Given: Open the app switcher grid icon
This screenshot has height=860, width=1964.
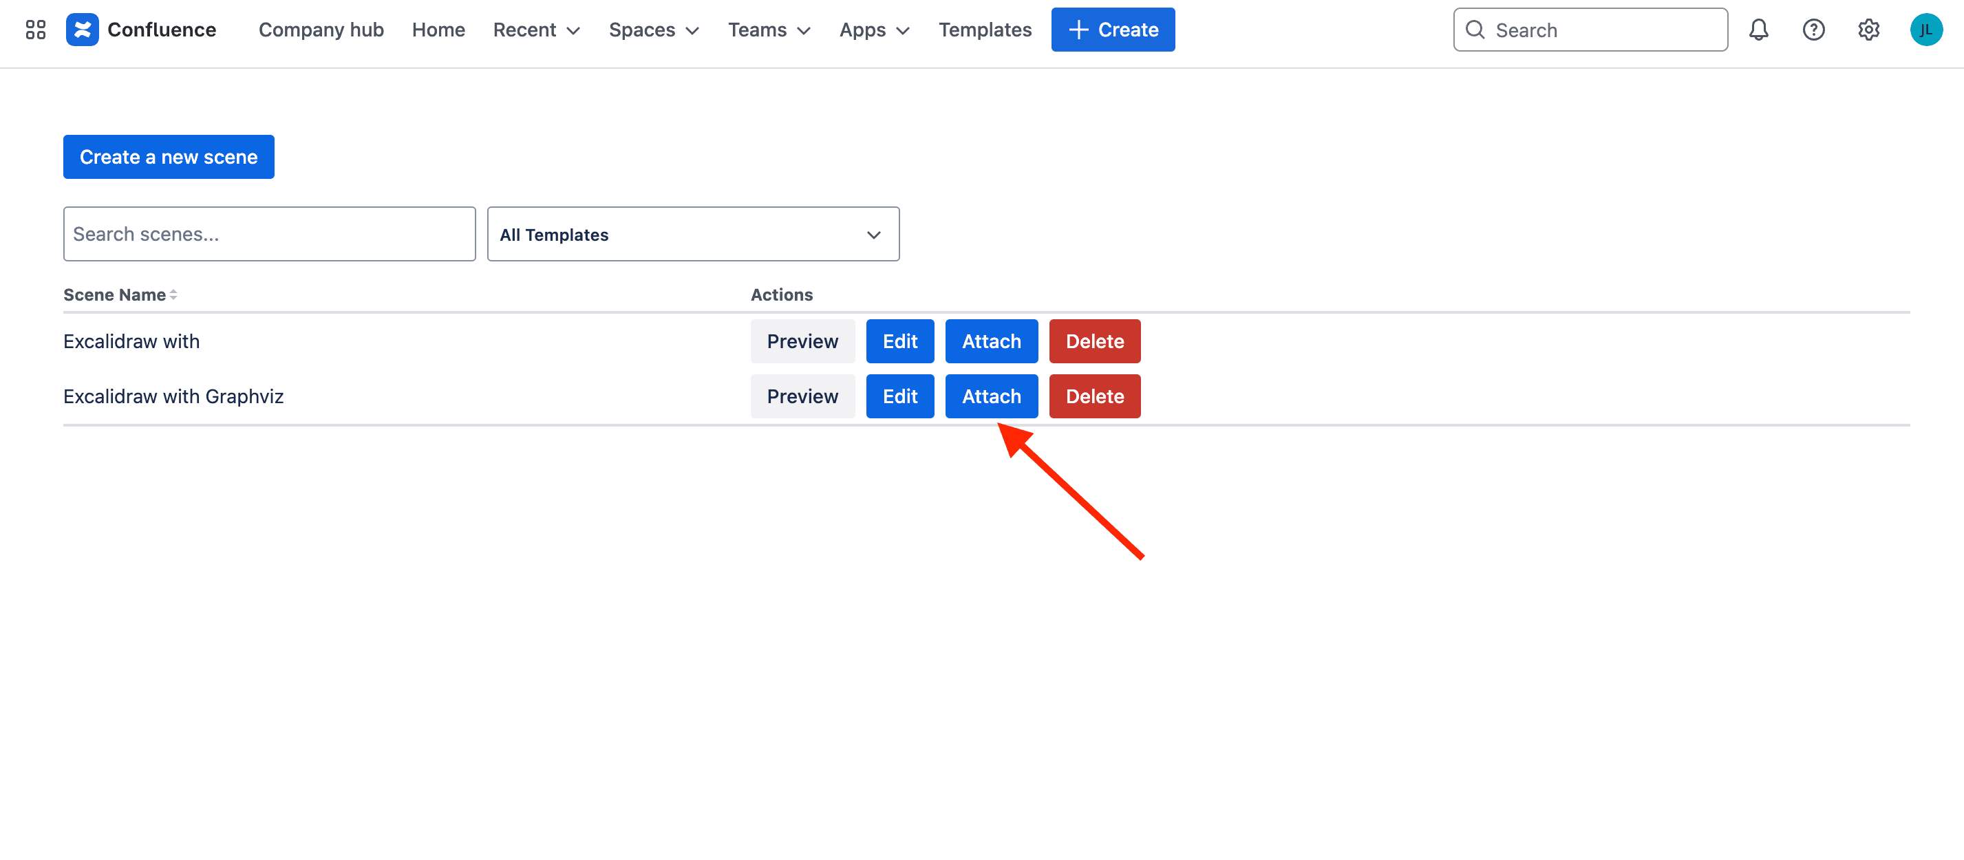Looking at the screenshot, I should tap(35, 30).
